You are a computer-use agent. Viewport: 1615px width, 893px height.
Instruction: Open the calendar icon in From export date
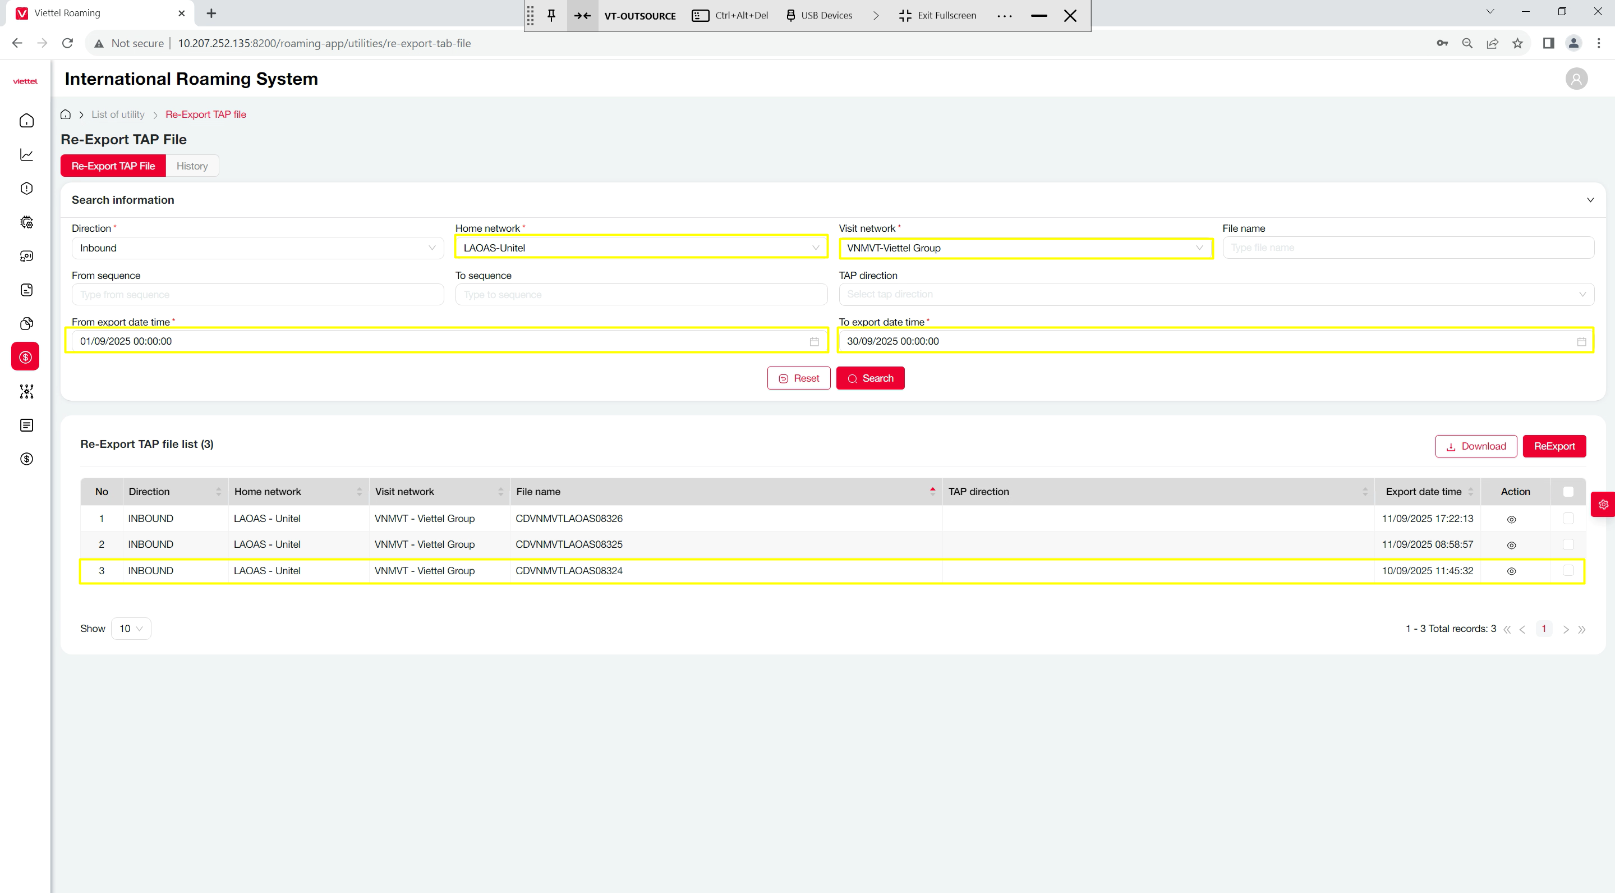click(x=814, y=342)
